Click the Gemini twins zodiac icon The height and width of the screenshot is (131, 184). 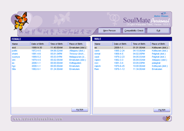coord(33,32)
